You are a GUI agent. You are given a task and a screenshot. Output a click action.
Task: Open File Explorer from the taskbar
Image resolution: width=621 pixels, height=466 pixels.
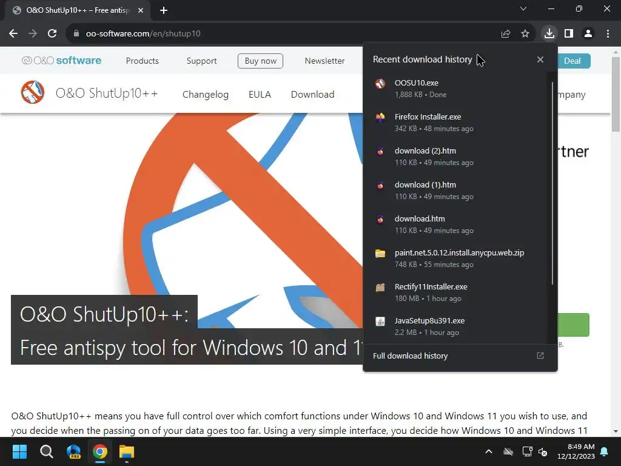tap(127, 451)
